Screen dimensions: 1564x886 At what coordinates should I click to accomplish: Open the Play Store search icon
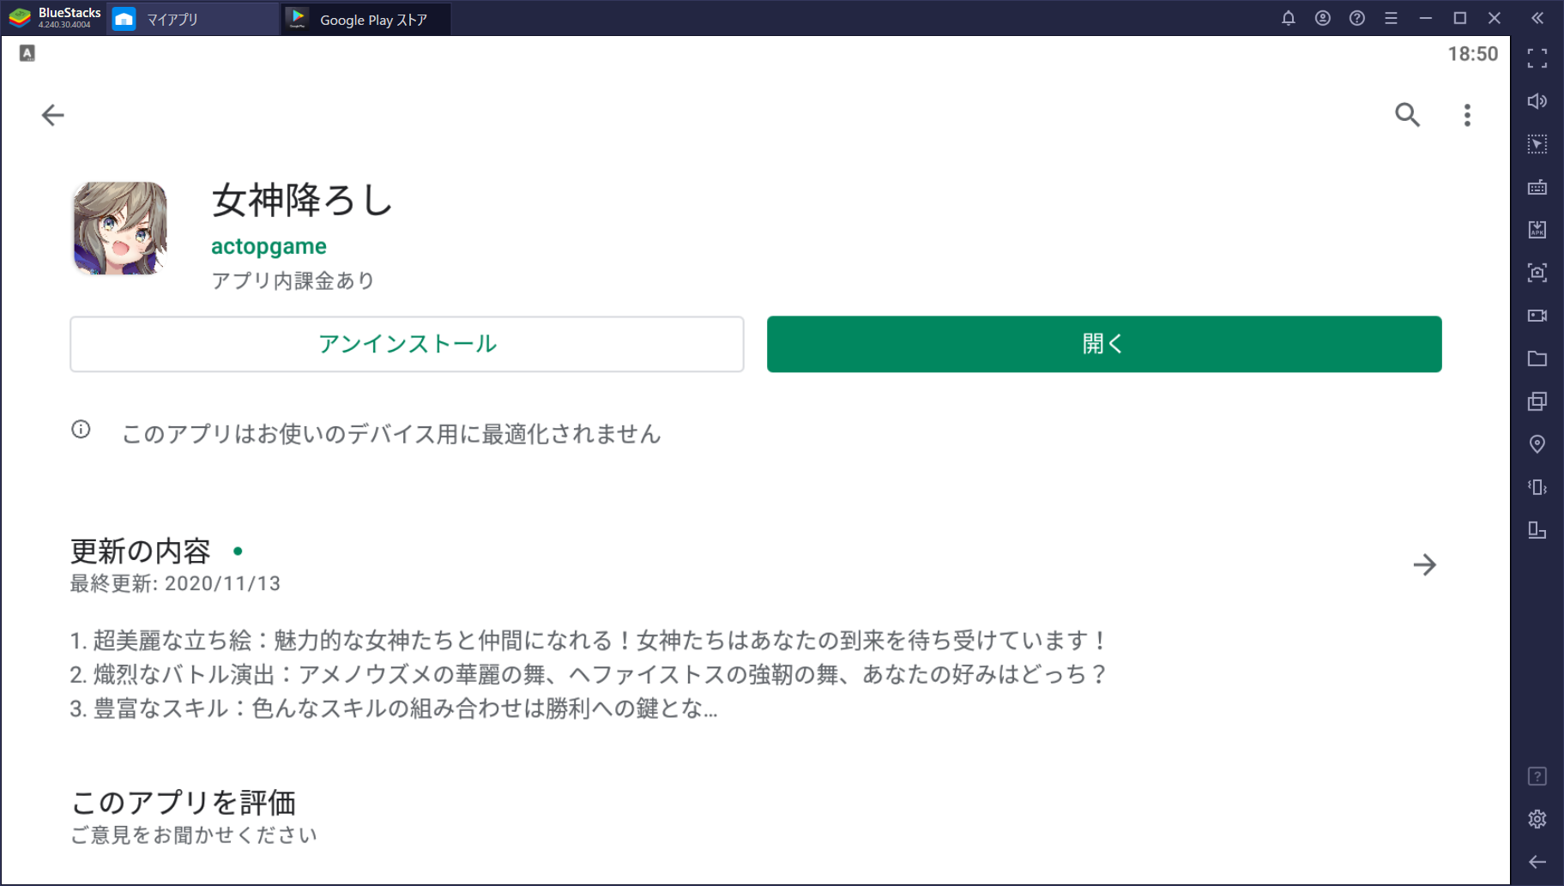pos(1407,114)
